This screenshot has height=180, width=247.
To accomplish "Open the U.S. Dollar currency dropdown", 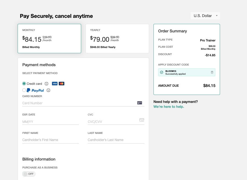I will click(205, 16).
